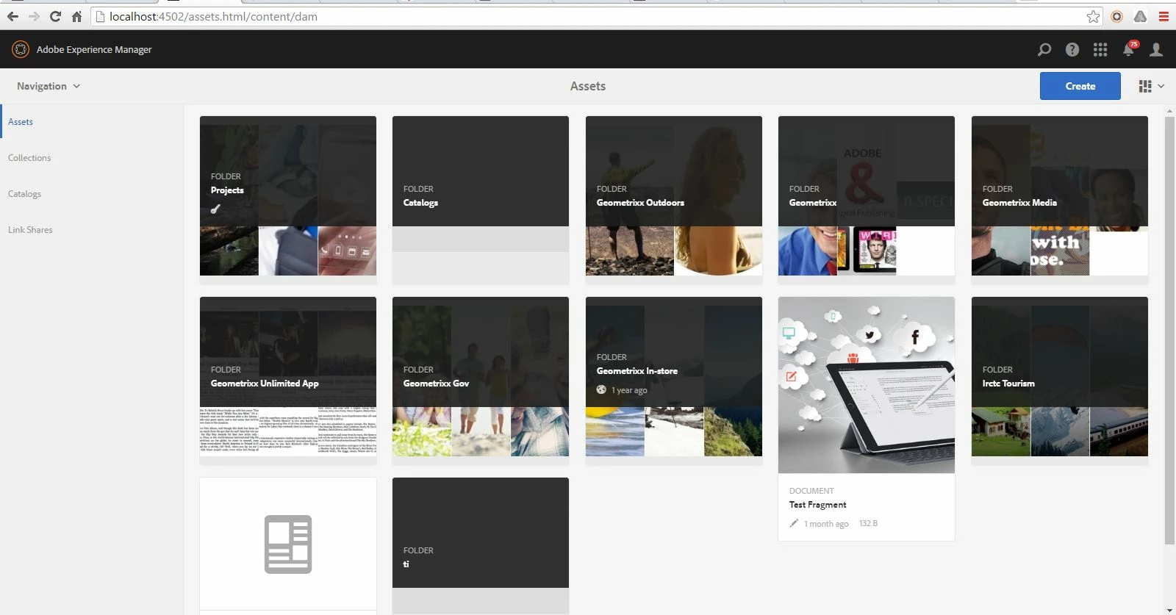The width and height of the screenshot is (1176, 615).
Task: Click the browser home icon
Action: tap(76, 16)
